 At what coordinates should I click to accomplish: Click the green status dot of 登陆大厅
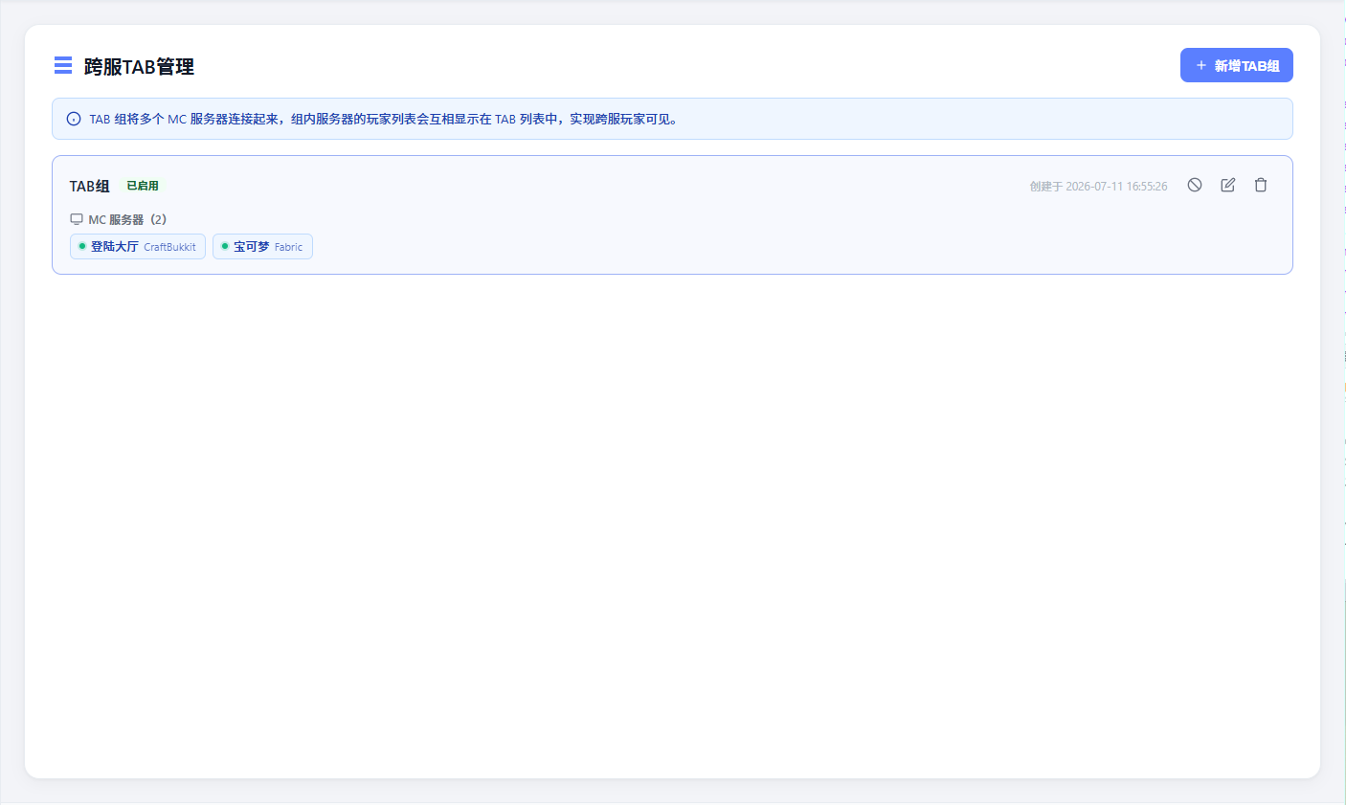click(82, 246)
